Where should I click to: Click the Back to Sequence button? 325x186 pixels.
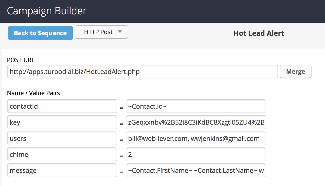point(40,33)
